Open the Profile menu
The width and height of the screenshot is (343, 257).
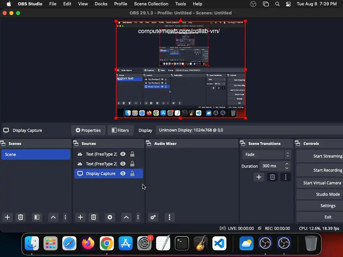pos(121,4)
